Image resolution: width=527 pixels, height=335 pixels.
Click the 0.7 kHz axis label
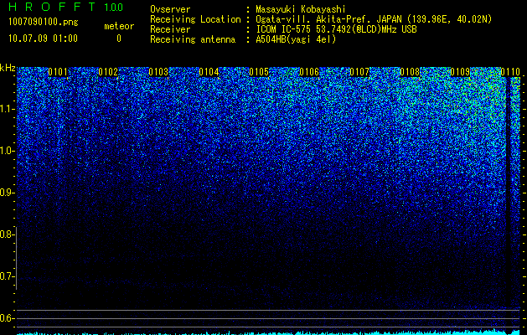[x=7, y=276]
